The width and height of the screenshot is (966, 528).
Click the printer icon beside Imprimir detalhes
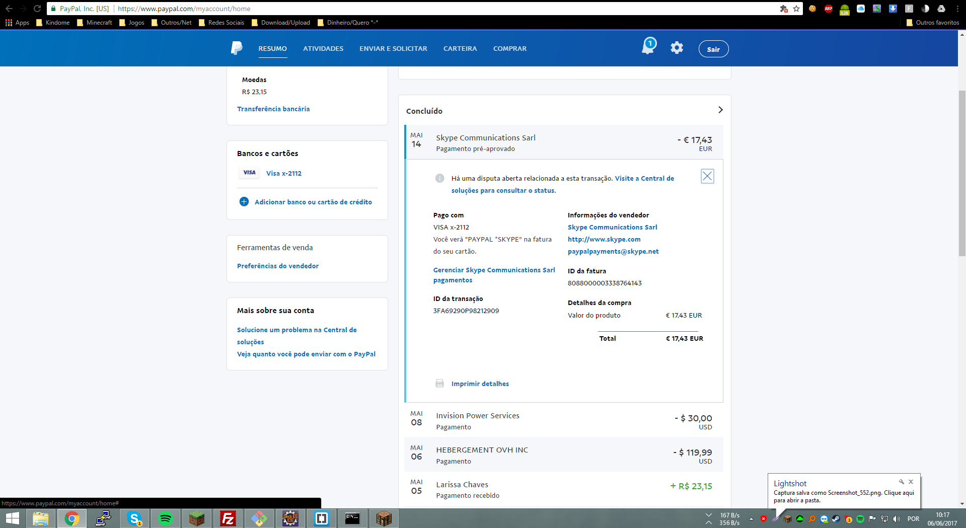(x=440, y=384)
